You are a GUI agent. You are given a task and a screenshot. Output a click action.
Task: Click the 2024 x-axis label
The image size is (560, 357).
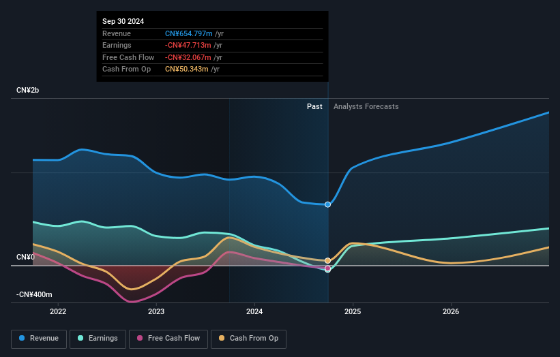254,311
